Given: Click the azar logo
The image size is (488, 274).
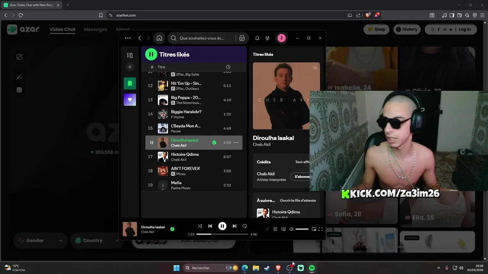Looking at the screenshot, I should [23, 29].
